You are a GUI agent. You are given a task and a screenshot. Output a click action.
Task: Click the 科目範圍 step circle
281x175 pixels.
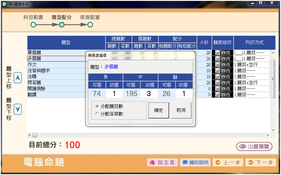33,25
